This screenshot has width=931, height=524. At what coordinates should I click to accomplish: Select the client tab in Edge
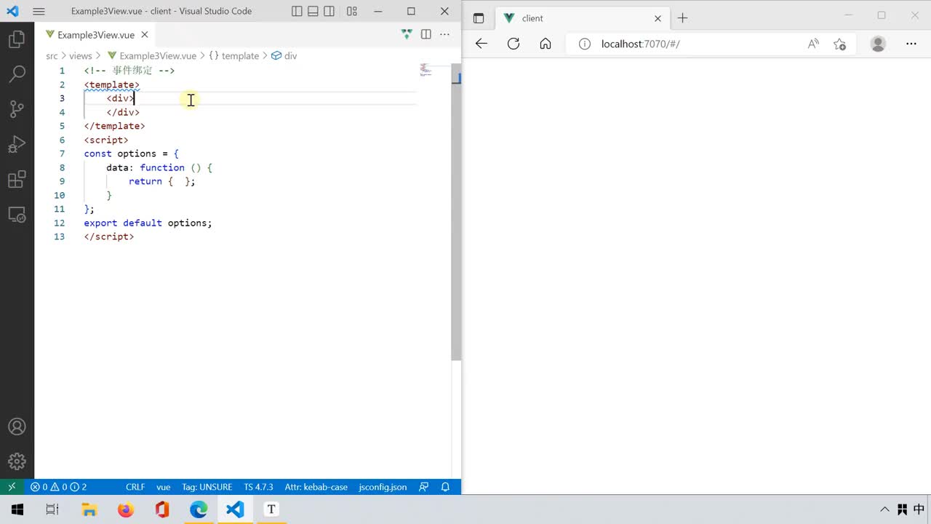coord(582,18)
